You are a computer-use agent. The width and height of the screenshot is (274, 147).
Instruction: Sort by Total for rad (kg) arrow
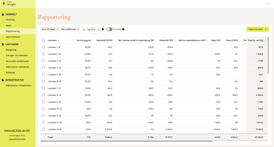click(265, 40)
